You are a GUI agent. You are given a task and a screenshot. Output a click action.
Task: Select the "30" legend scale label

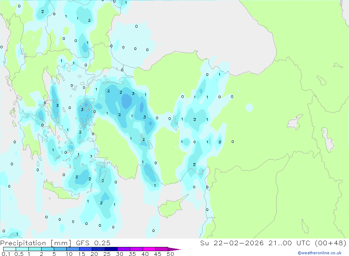119,254
